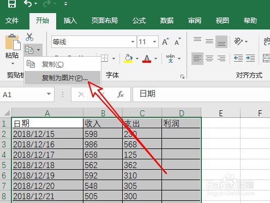270x203 pixels.
Task: Switch to the 审阅 tab
Action: 195,21
